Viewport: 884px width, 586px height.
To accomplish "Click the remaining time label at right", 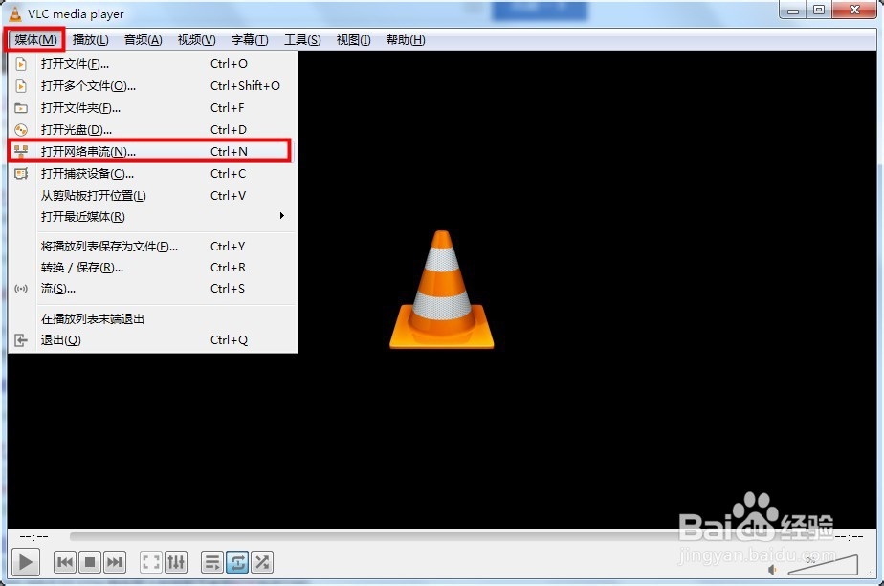I will point(849,536).
